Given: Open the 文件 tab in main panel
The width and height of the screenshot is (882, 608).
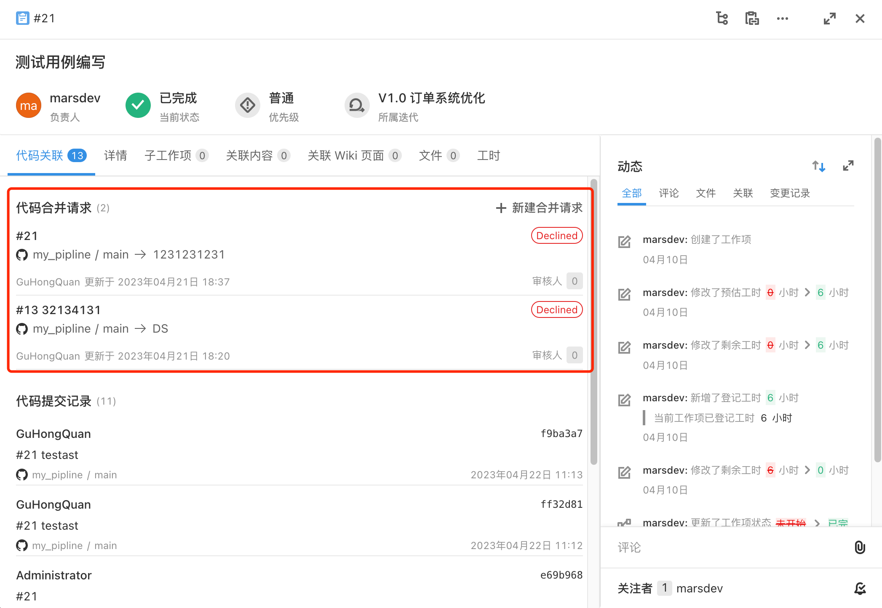Looking at the screenshot, I should click(439, 156).
